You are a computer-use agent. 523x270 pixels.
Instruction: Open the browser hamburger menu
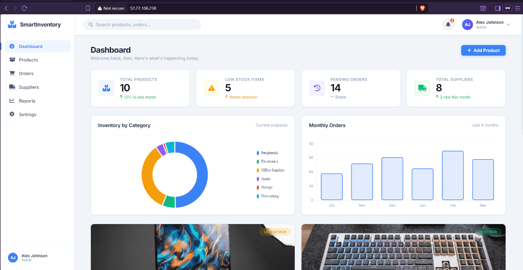[517, 8]
